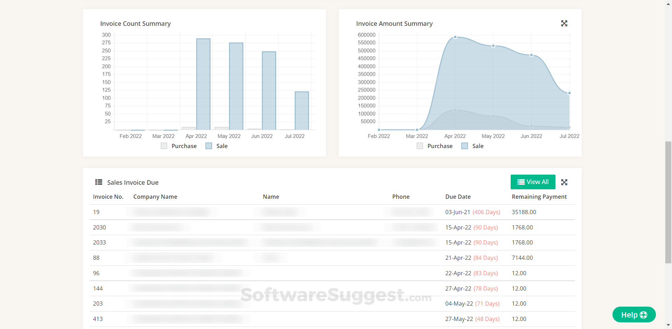672x329 pixels.
Task: Toggle Purchase legend in Invoice Count chart
Action: [178, 146]
